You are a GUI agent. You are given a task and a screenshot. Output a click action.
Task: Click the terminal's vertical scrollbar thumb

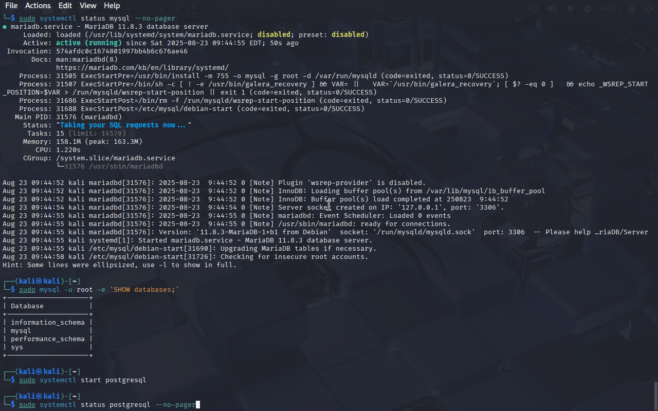[x=655, y=395]
